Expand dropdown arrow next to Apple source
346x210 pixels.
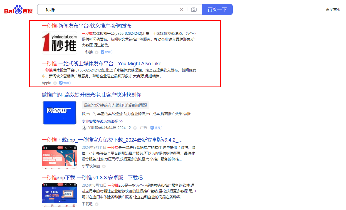(x=55, y=83)
